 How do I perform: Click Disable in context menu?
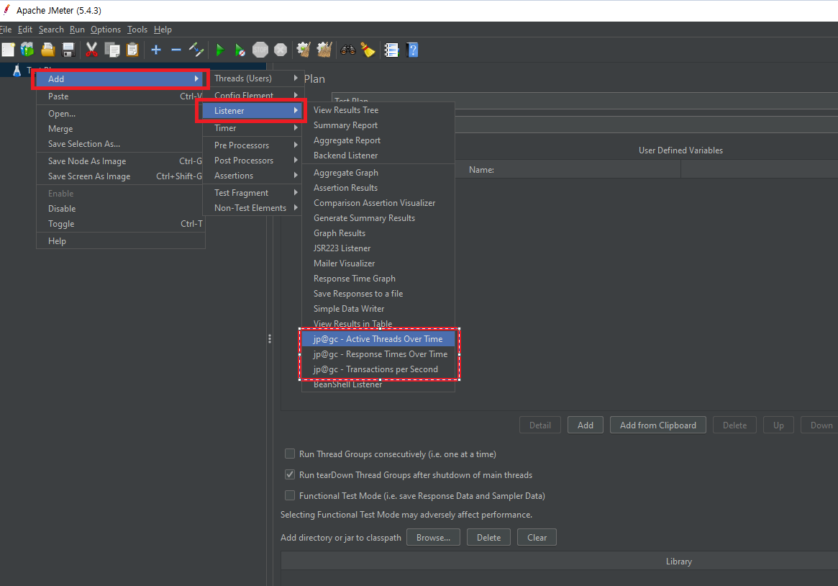(x=120, y=209)
